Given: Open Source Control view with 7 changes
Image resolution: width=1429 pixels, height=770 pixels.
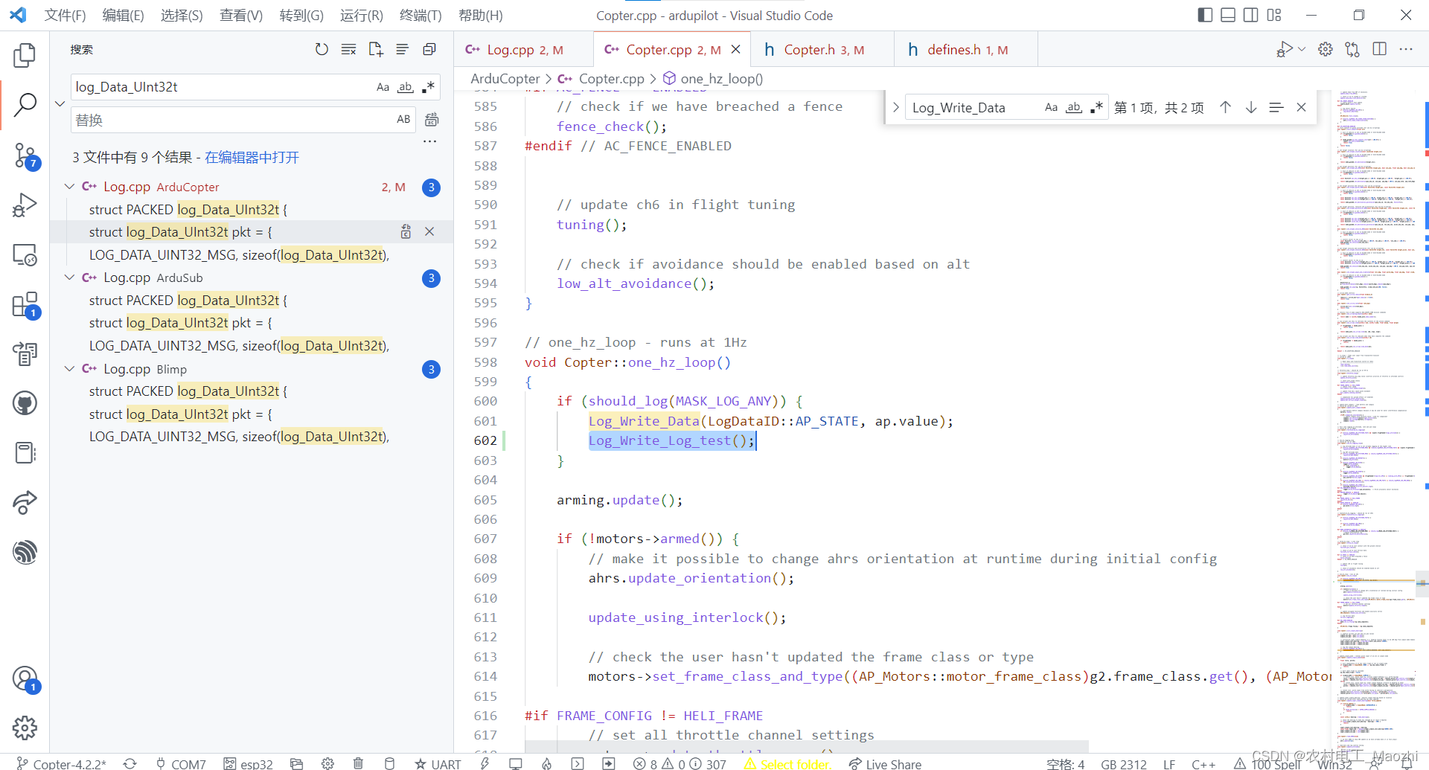Looking at the screenshot, I should pos(25,155).
